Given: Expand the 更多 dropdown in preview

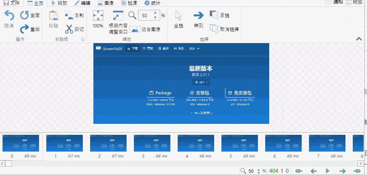Looking at the screenshot, I should tap(194, 49).
